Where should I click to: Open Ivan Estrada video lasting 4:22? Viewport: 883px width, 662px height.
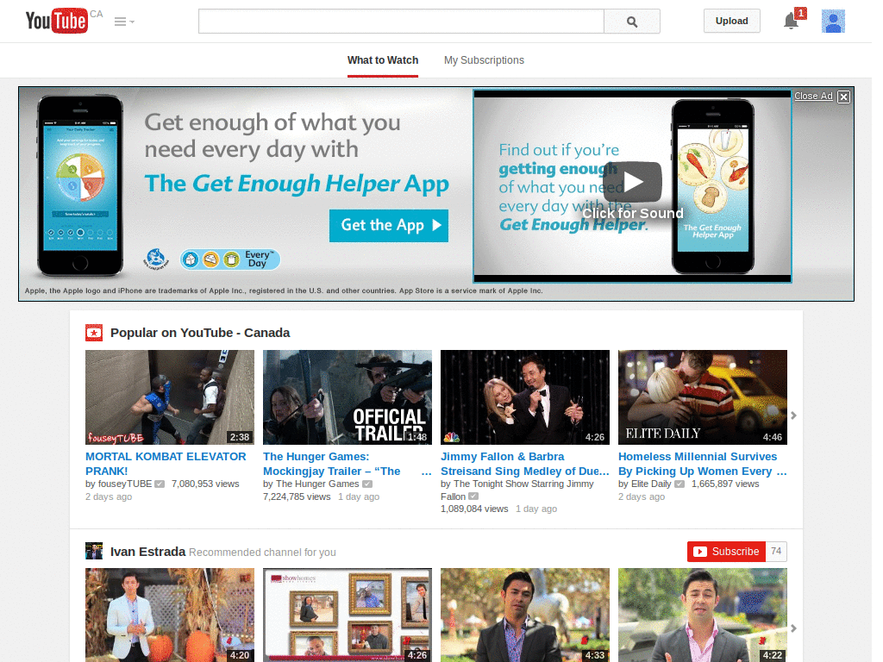703,615
